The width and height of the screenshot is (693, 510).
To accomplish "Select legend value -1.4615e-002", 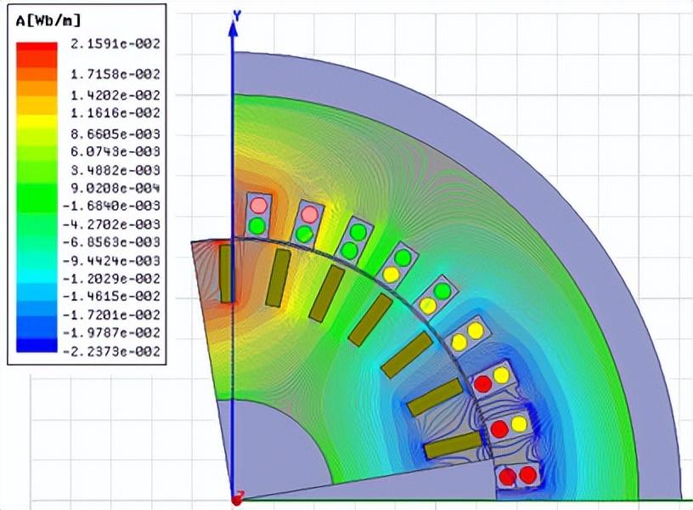I will (111, 297).
